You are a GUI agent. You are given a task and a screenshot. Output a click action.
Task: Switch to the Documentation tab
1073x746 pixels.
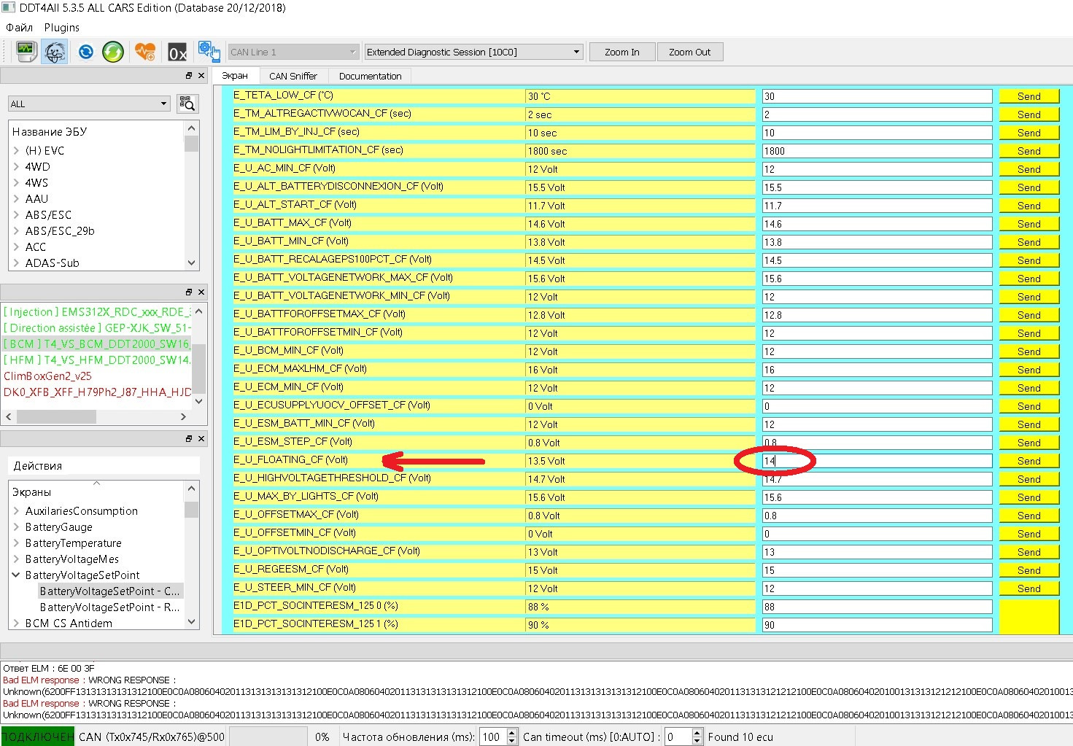[x=371, y=76]
